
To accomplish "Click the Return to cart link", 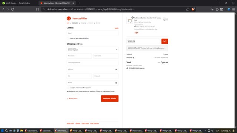I will (72, 99).
